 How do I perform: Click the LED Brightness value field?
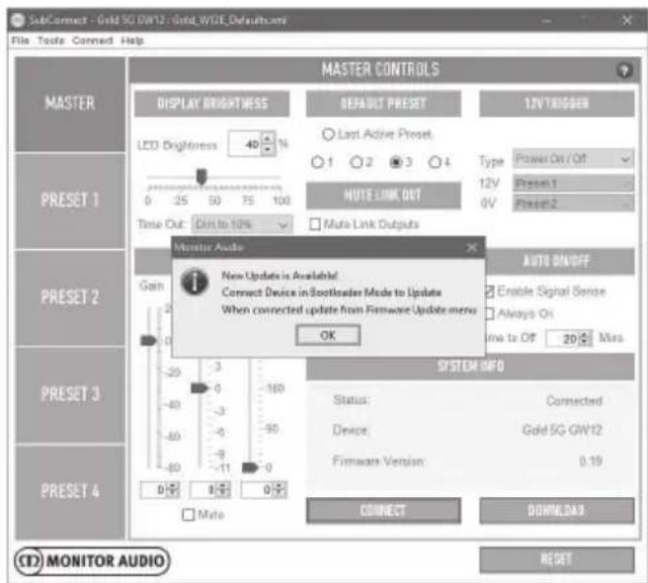pos(245,144)
